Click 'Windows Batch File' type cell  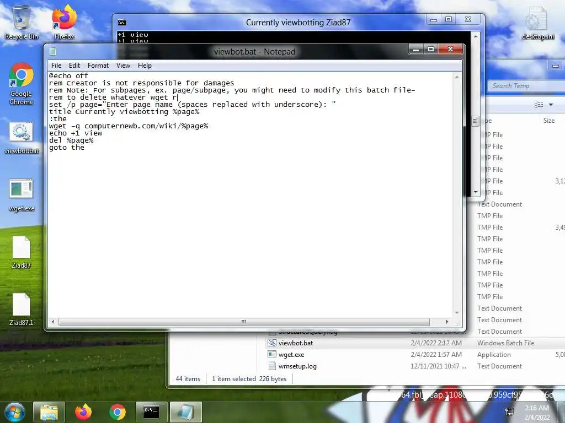coord(505,343)
